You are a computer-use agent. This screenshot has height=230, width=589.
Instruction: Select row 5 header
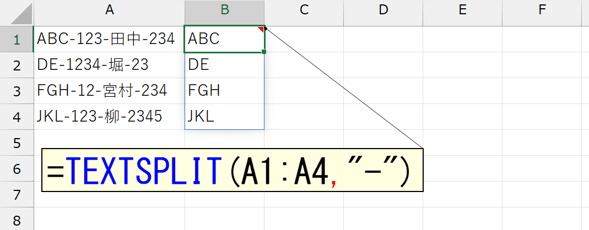coord(17,143)
